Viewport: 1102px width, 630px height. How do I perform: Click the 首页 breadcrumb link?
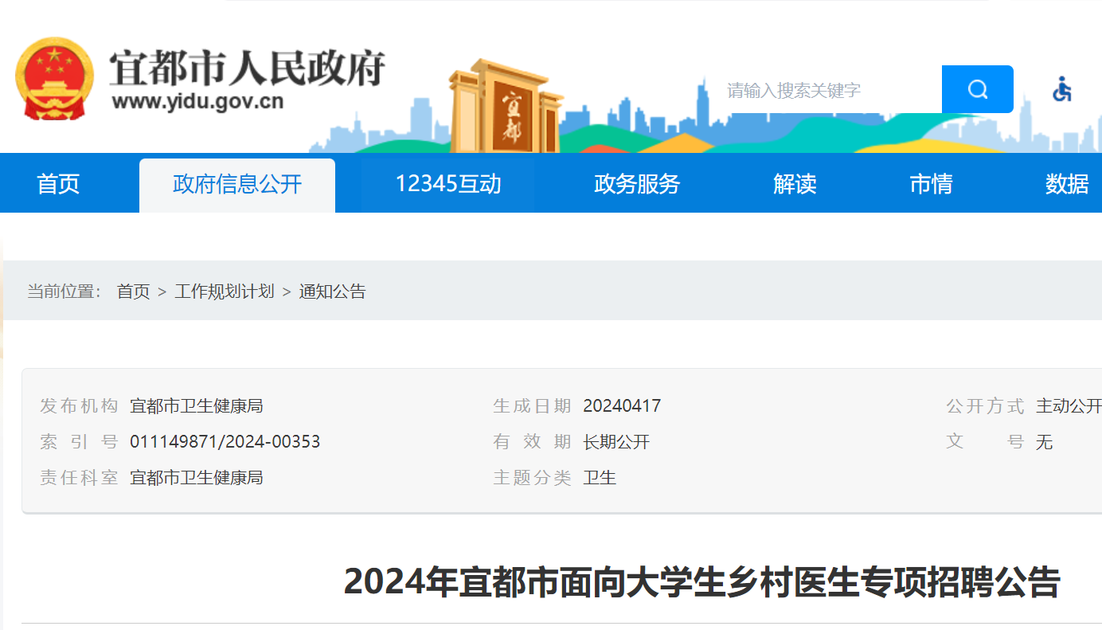pyautogui.click(x=133, y=292)
